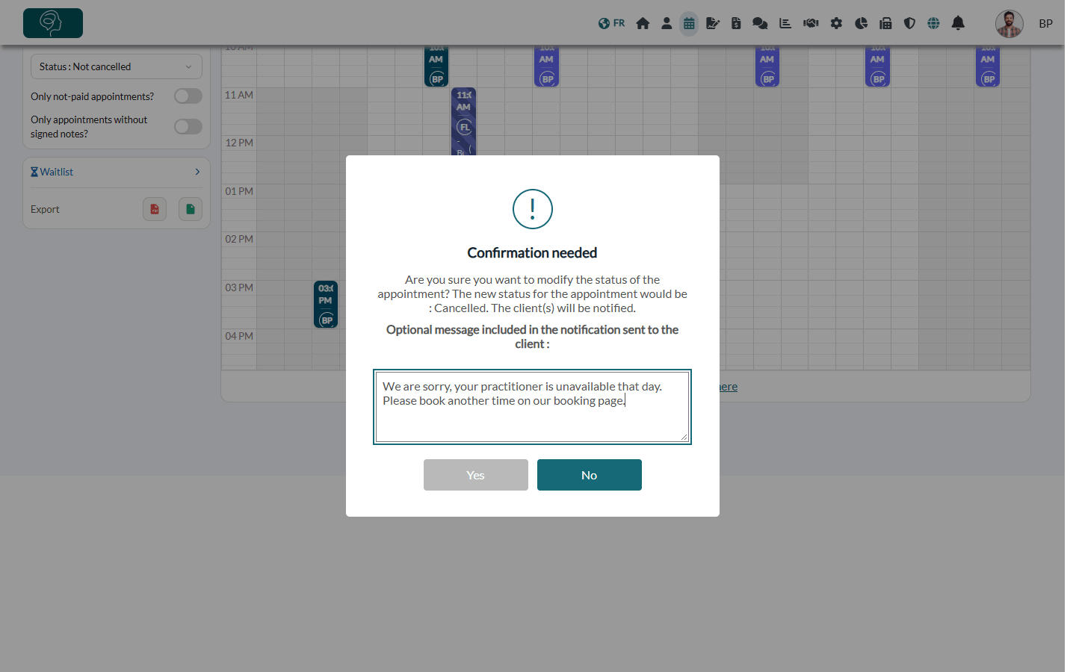Open the clients (person) icon in navbar
Viewport: 1076px width, 672px height.
point(667,23)
